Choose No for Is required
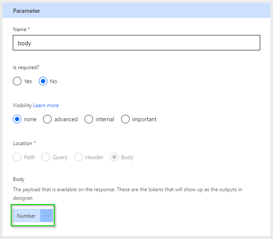The image size is (273, 239). [43, 81]
